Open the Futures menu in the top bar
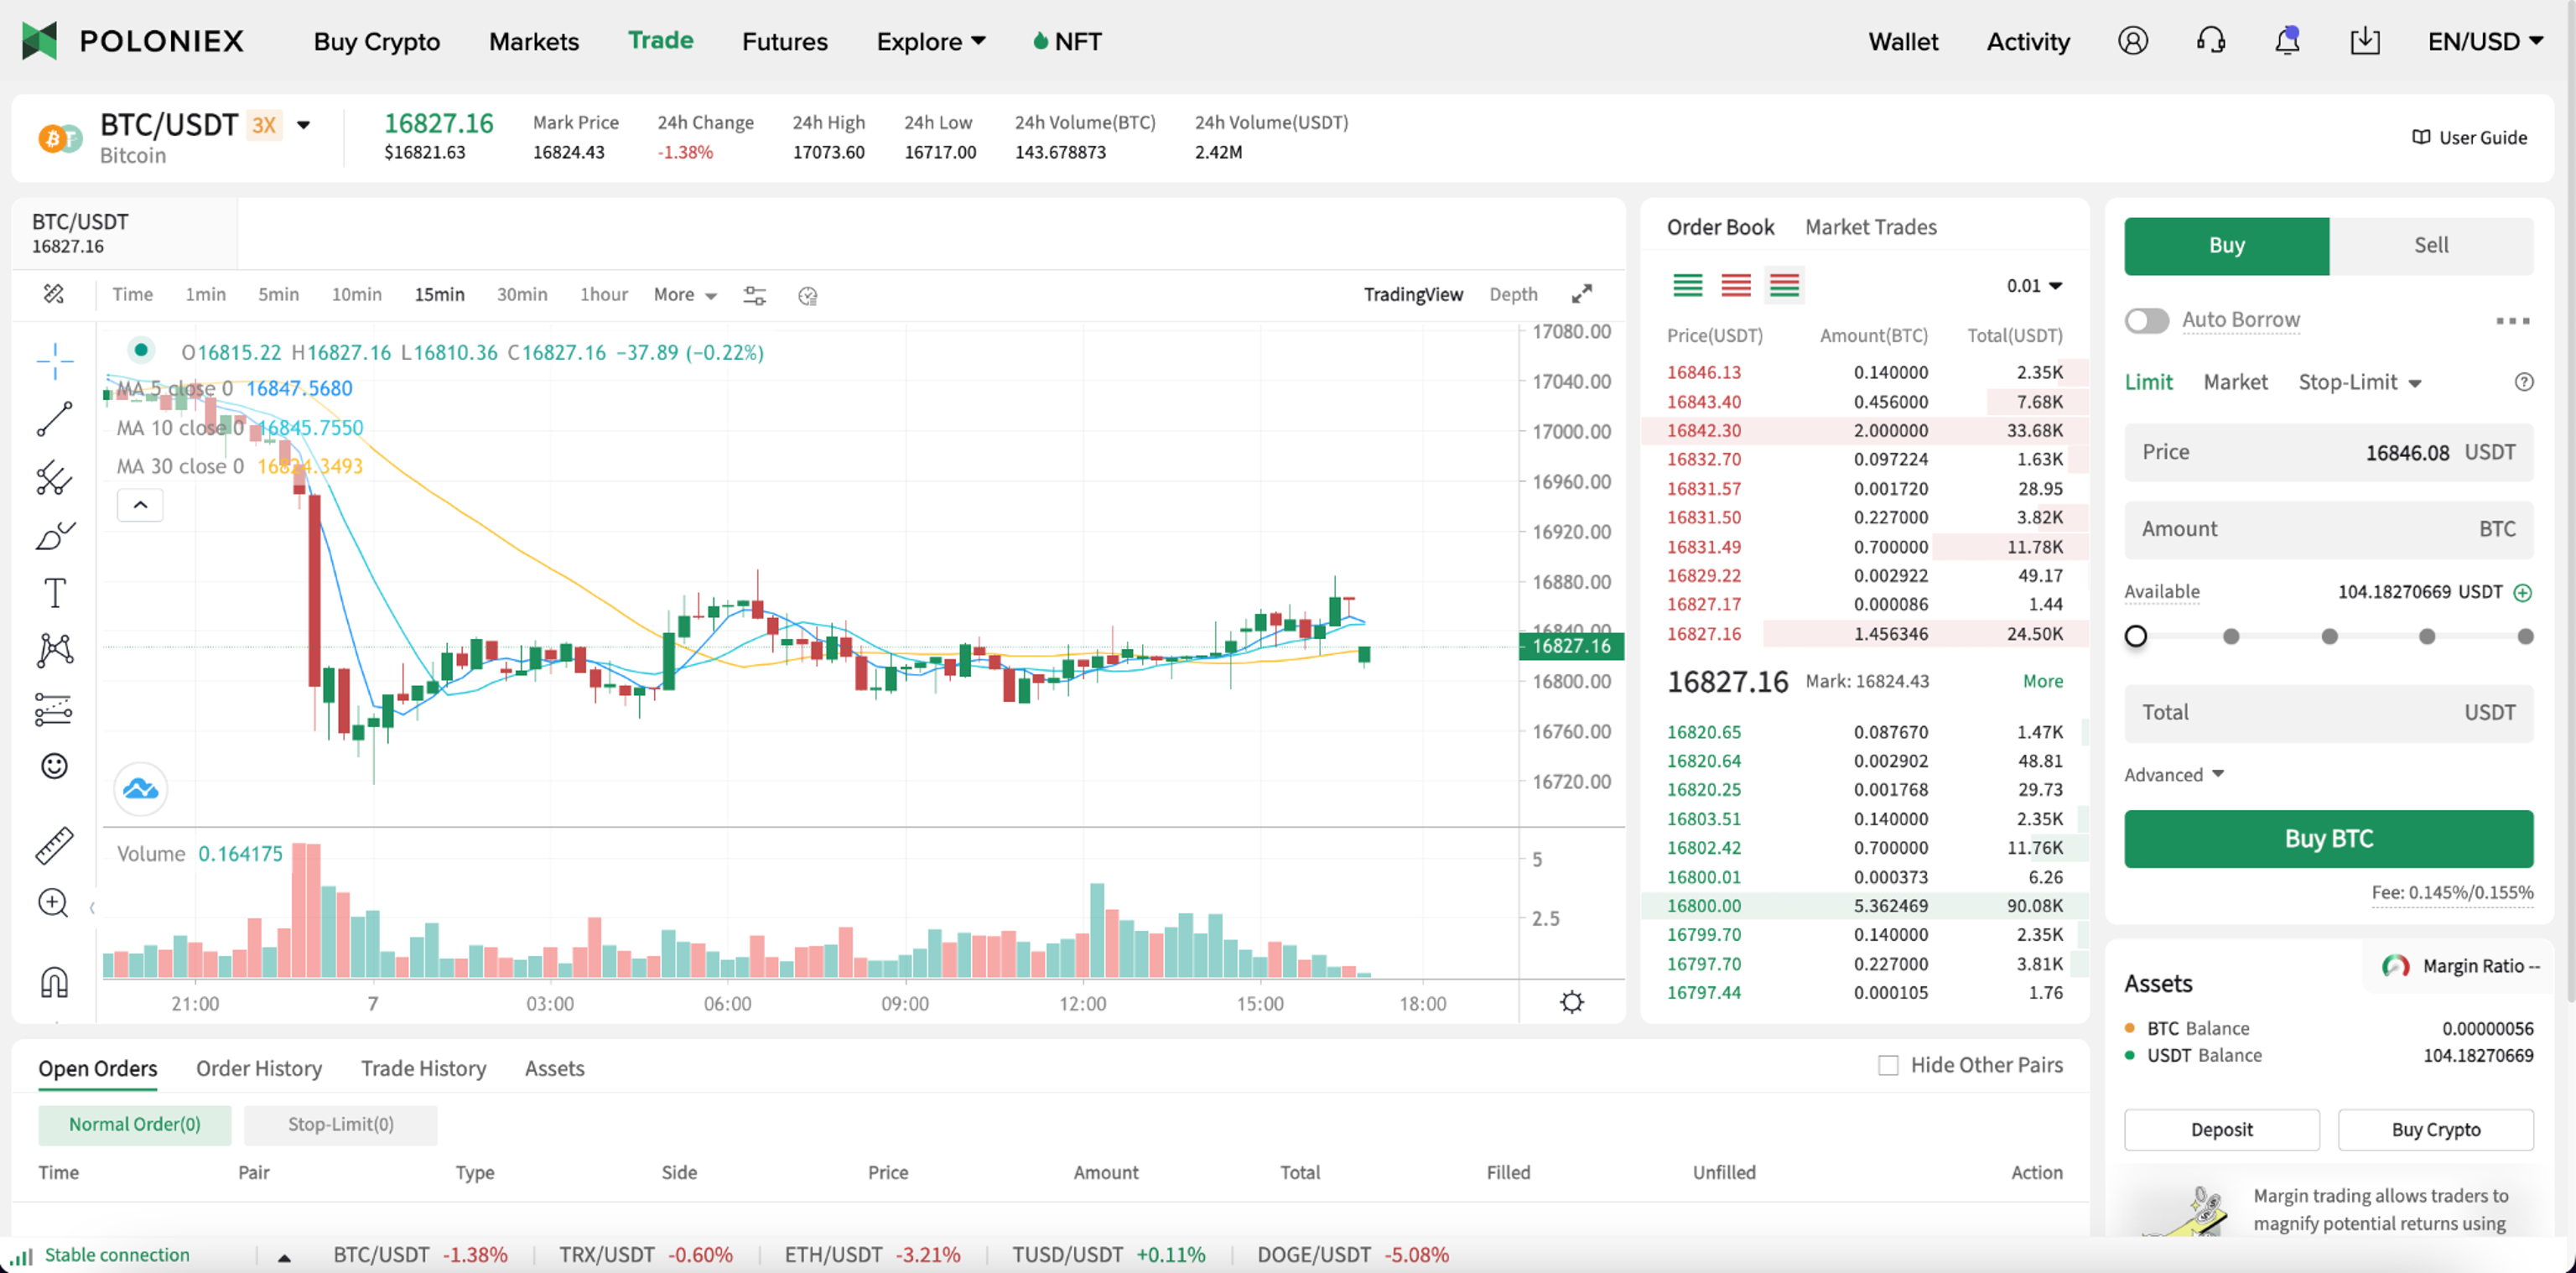Image resolution: width=2576 pixels, height=1273 pixels. [784, 41]
